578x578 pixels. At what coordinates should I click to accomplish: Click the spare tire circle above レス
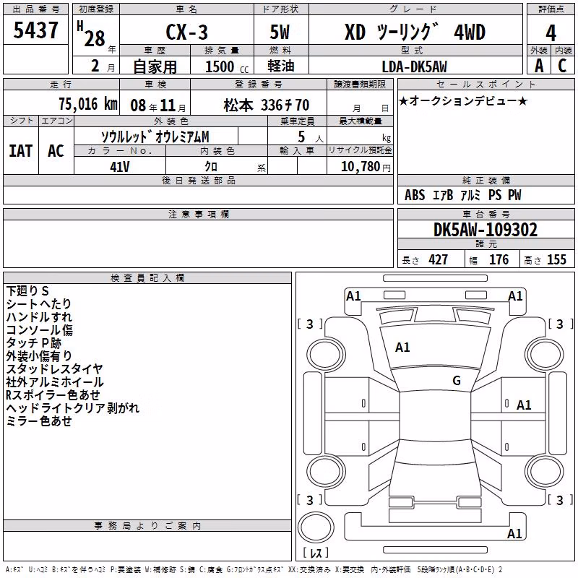[x=316, y=527]
